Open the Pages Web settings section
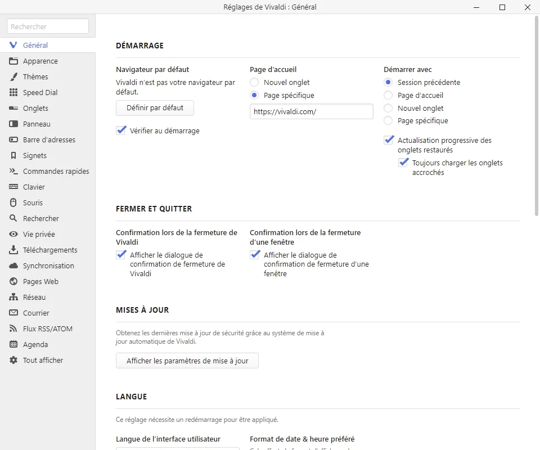Viewport: 540px width, 450px height. 47,282
